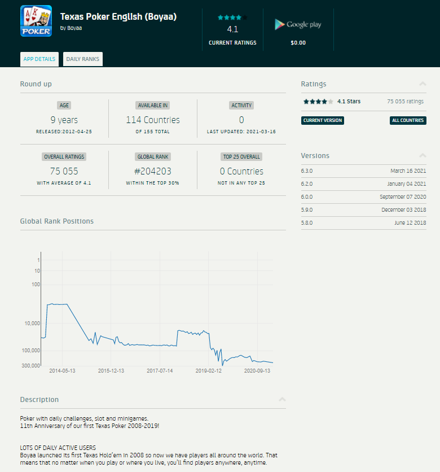Click the LAST UPDATED: 2021-03-16 text
This screenshot has height=472, width=440.
coord(241,132)
